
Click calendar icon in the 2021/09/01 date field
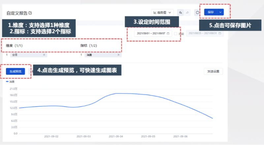[168, 33]
